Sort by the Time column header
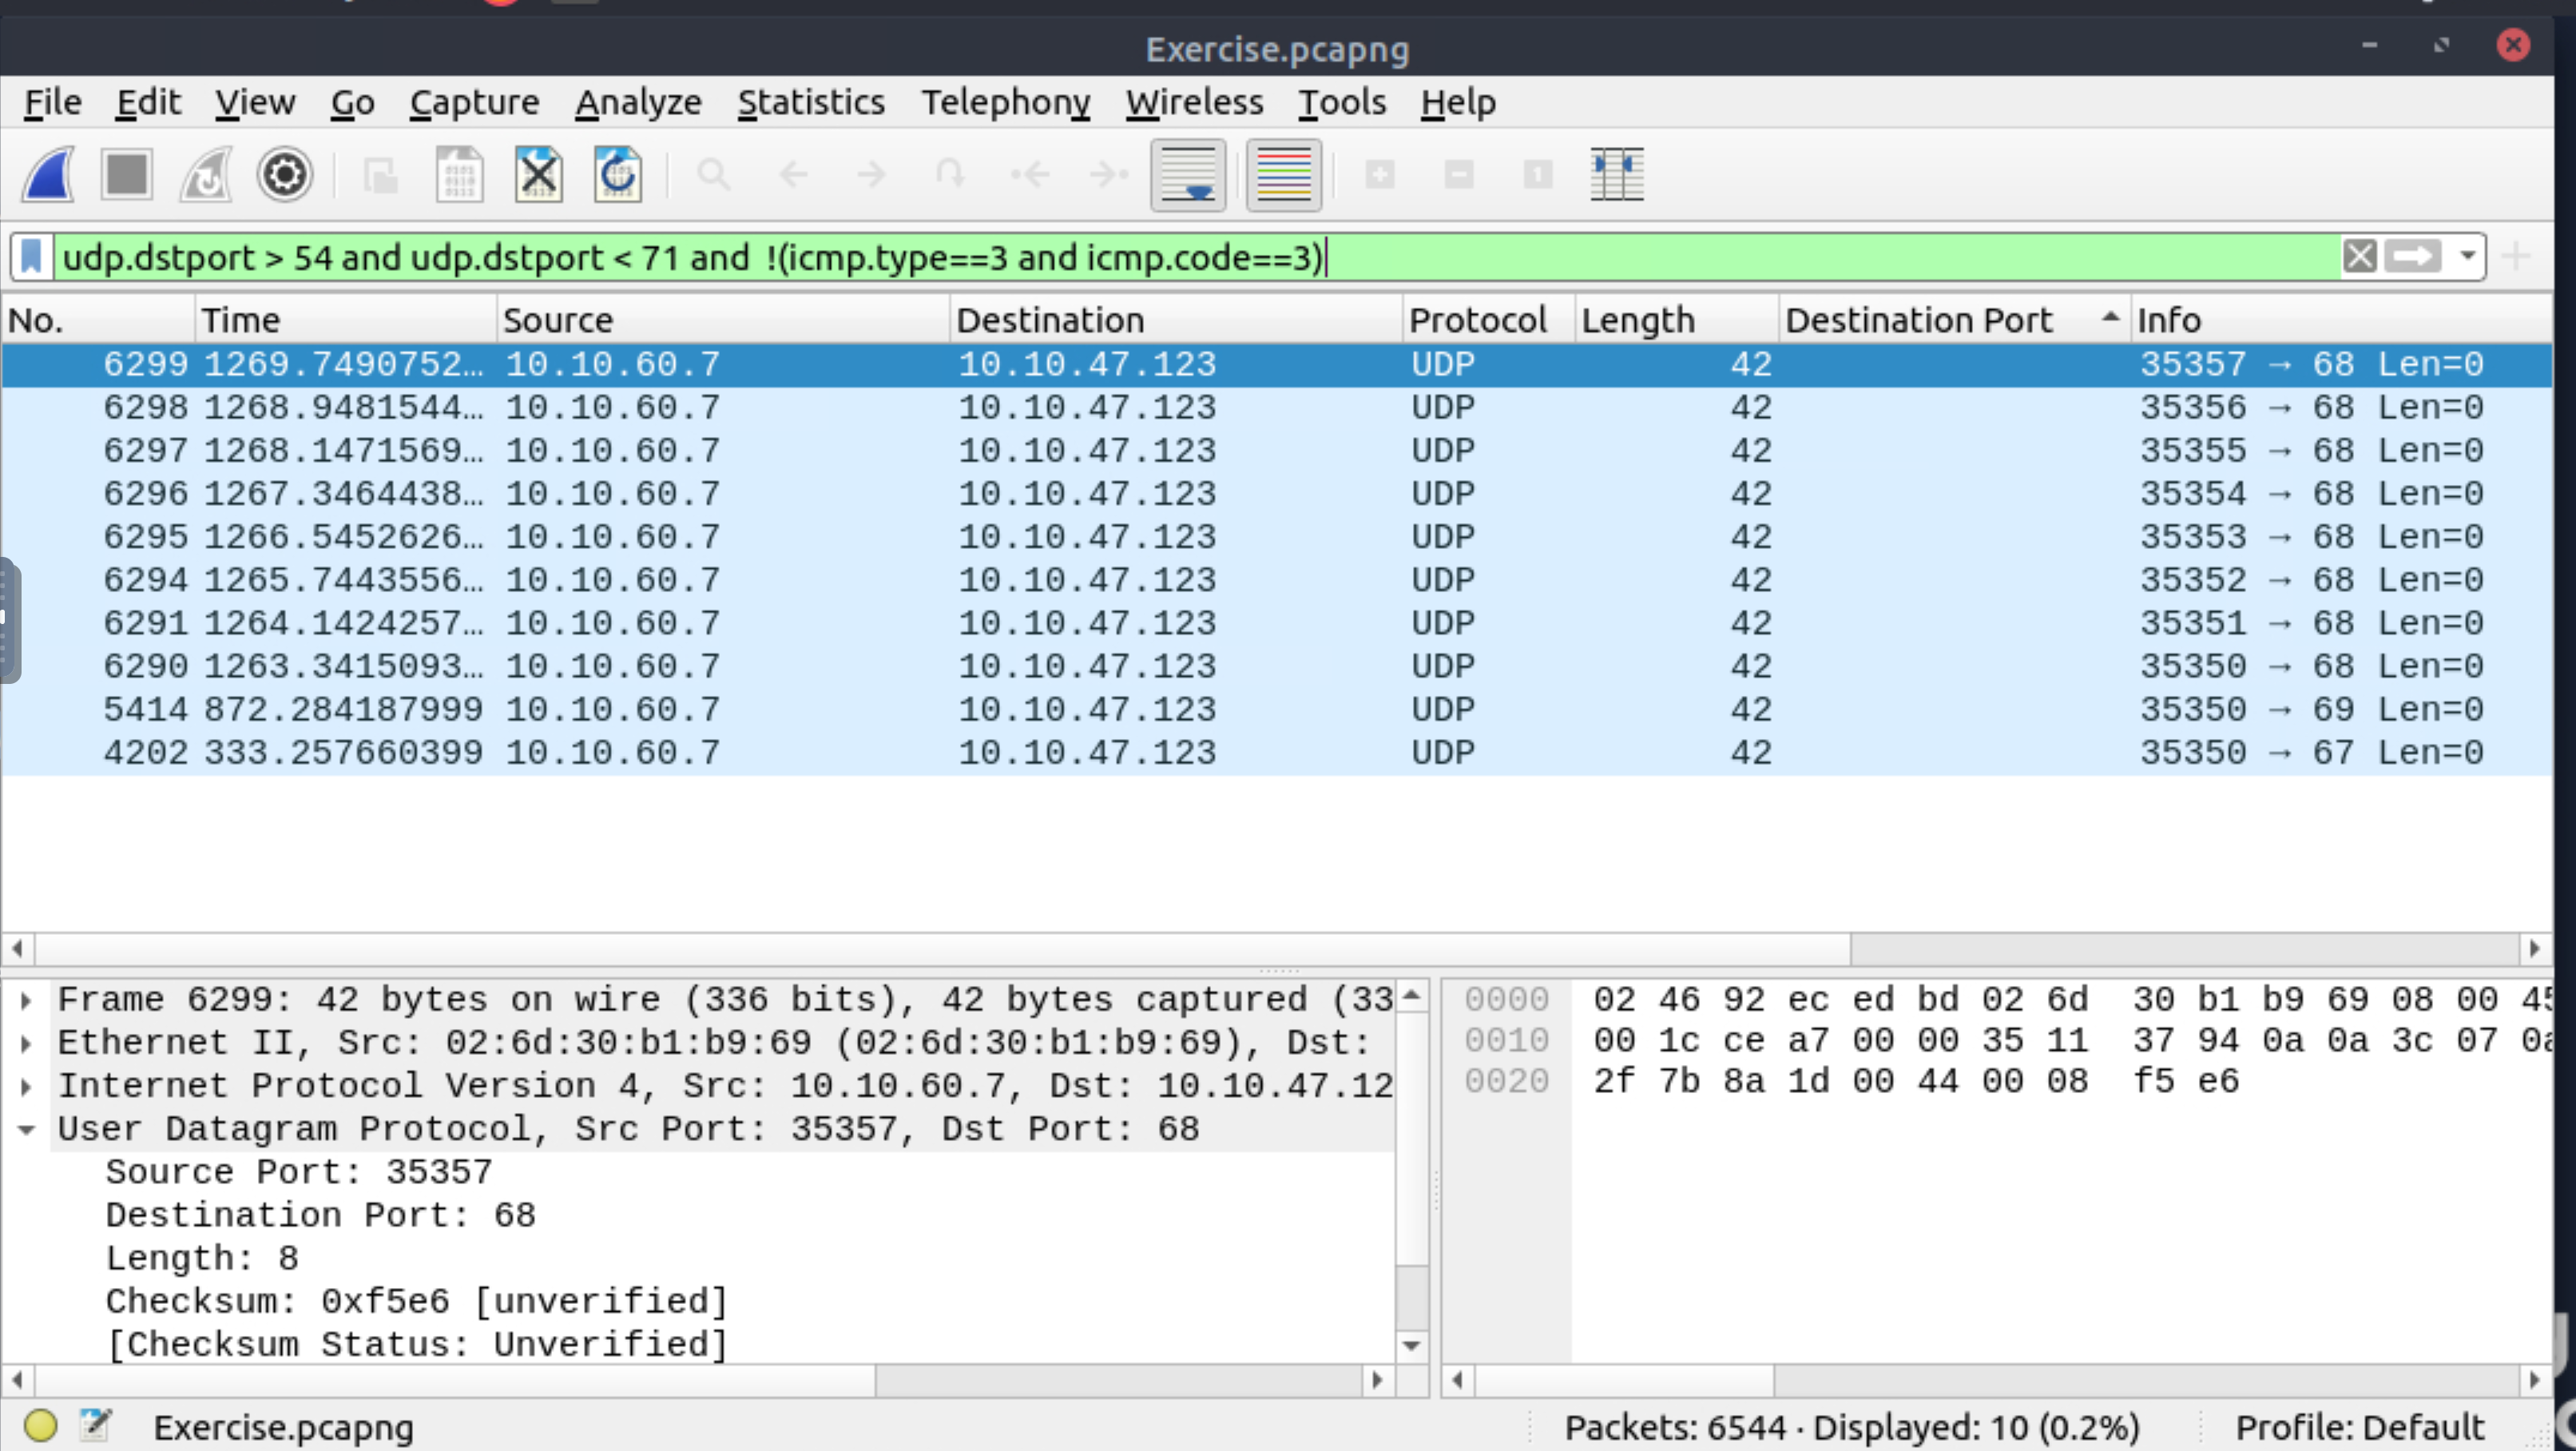The height and width of the screenshot is (1451, 2576). click(346, 320)
